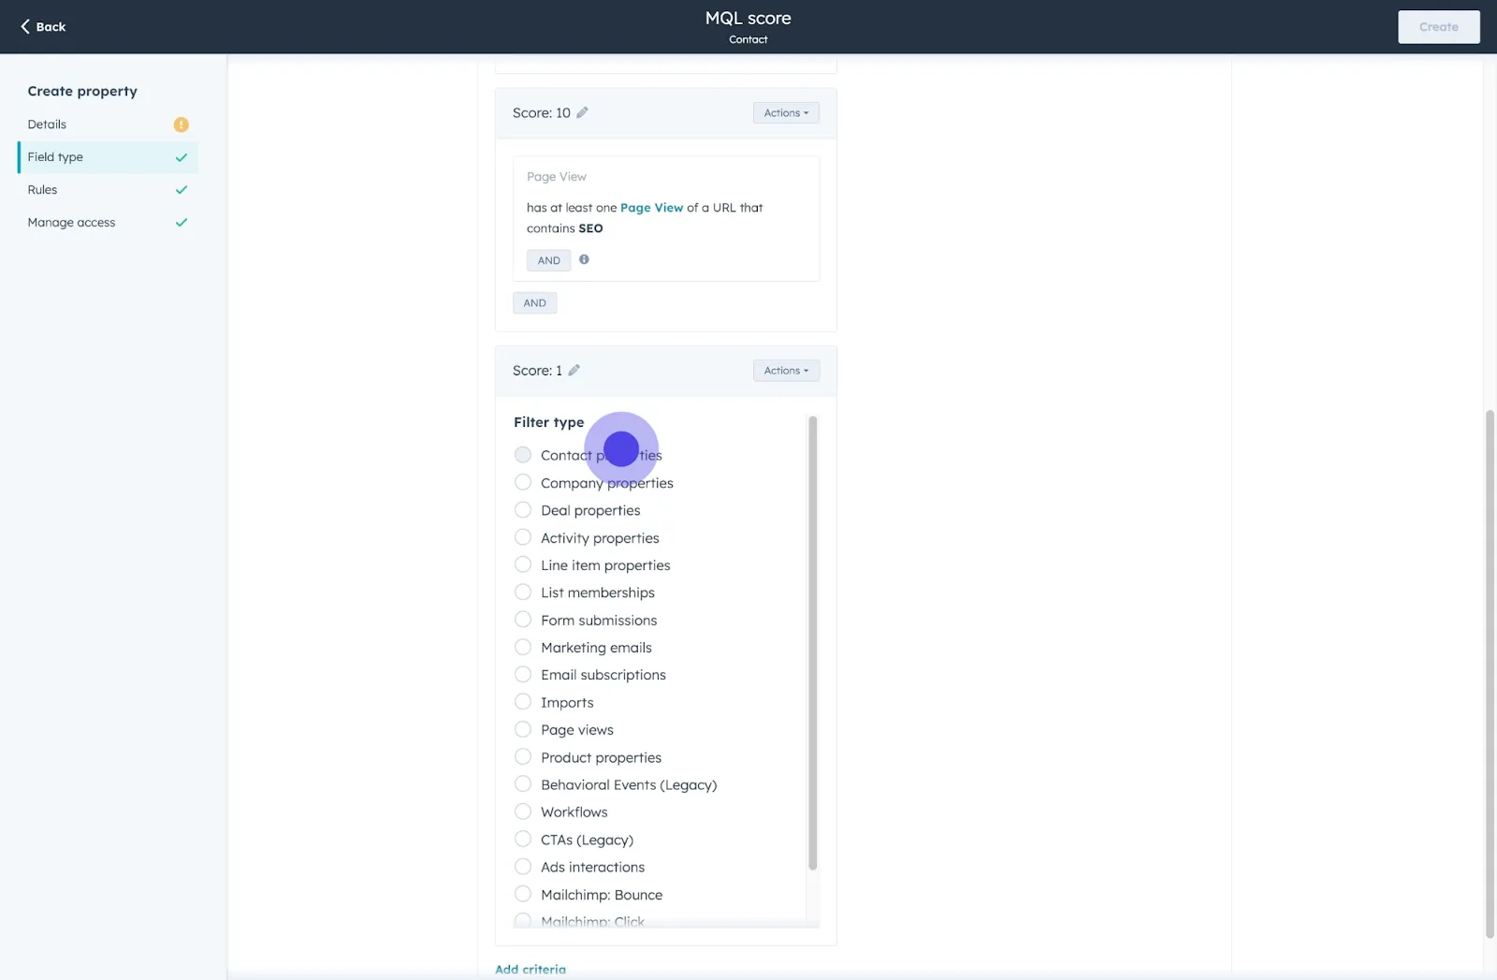Click the orange warning icon next to Details
Image resolution: width=1497 pixels, height=980 pixels.
click(x=182, y=124)
